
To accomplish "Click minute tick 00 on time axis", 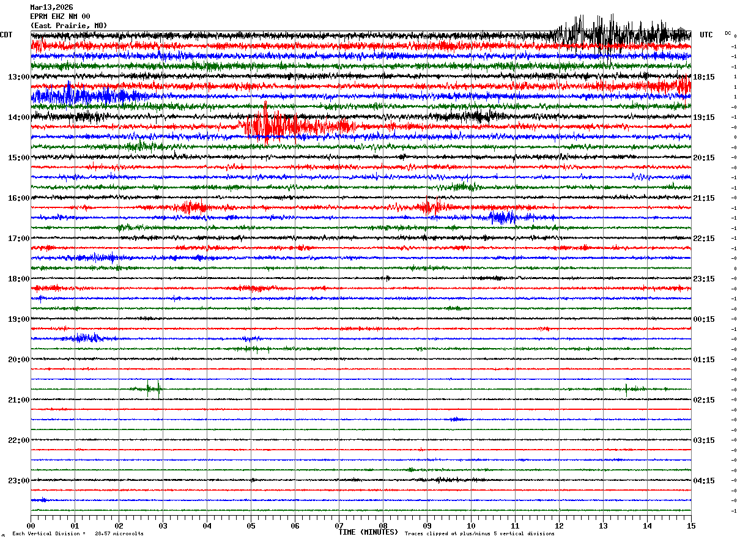I will coord(31,525).
